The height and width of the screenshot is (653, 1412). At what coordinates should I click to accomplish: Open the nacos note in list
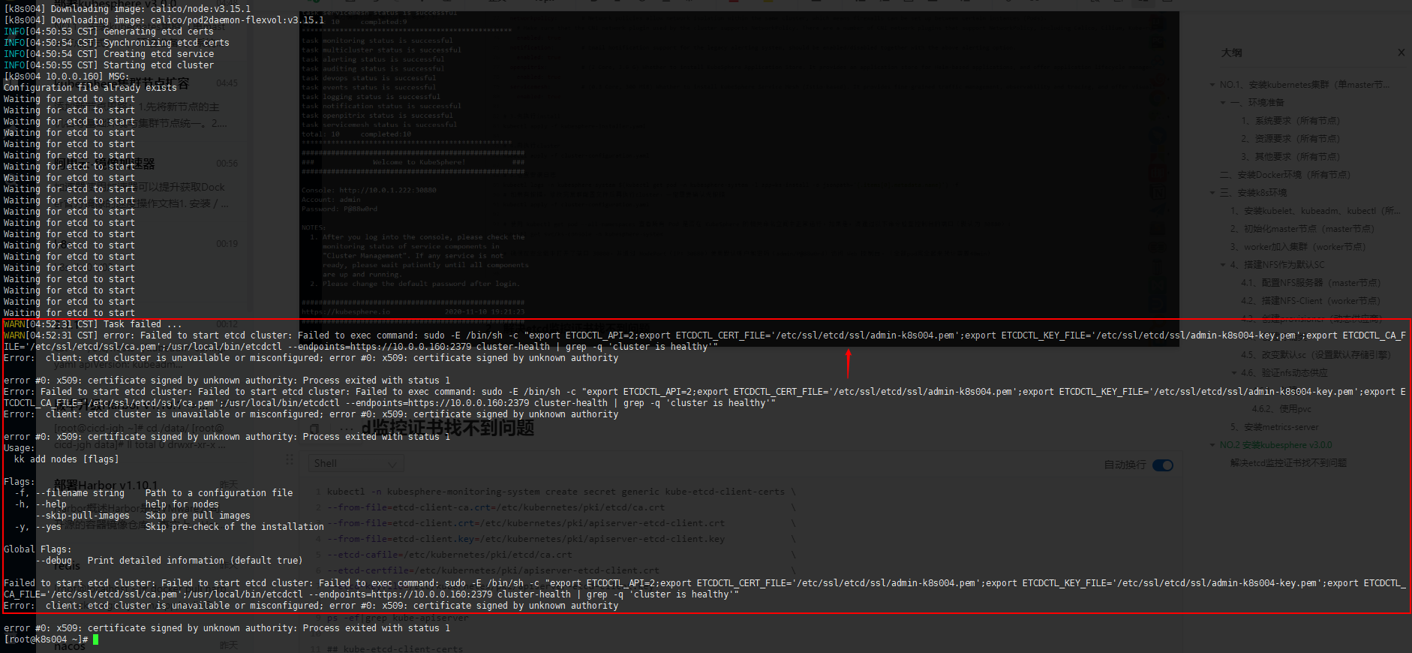(70, 646)
